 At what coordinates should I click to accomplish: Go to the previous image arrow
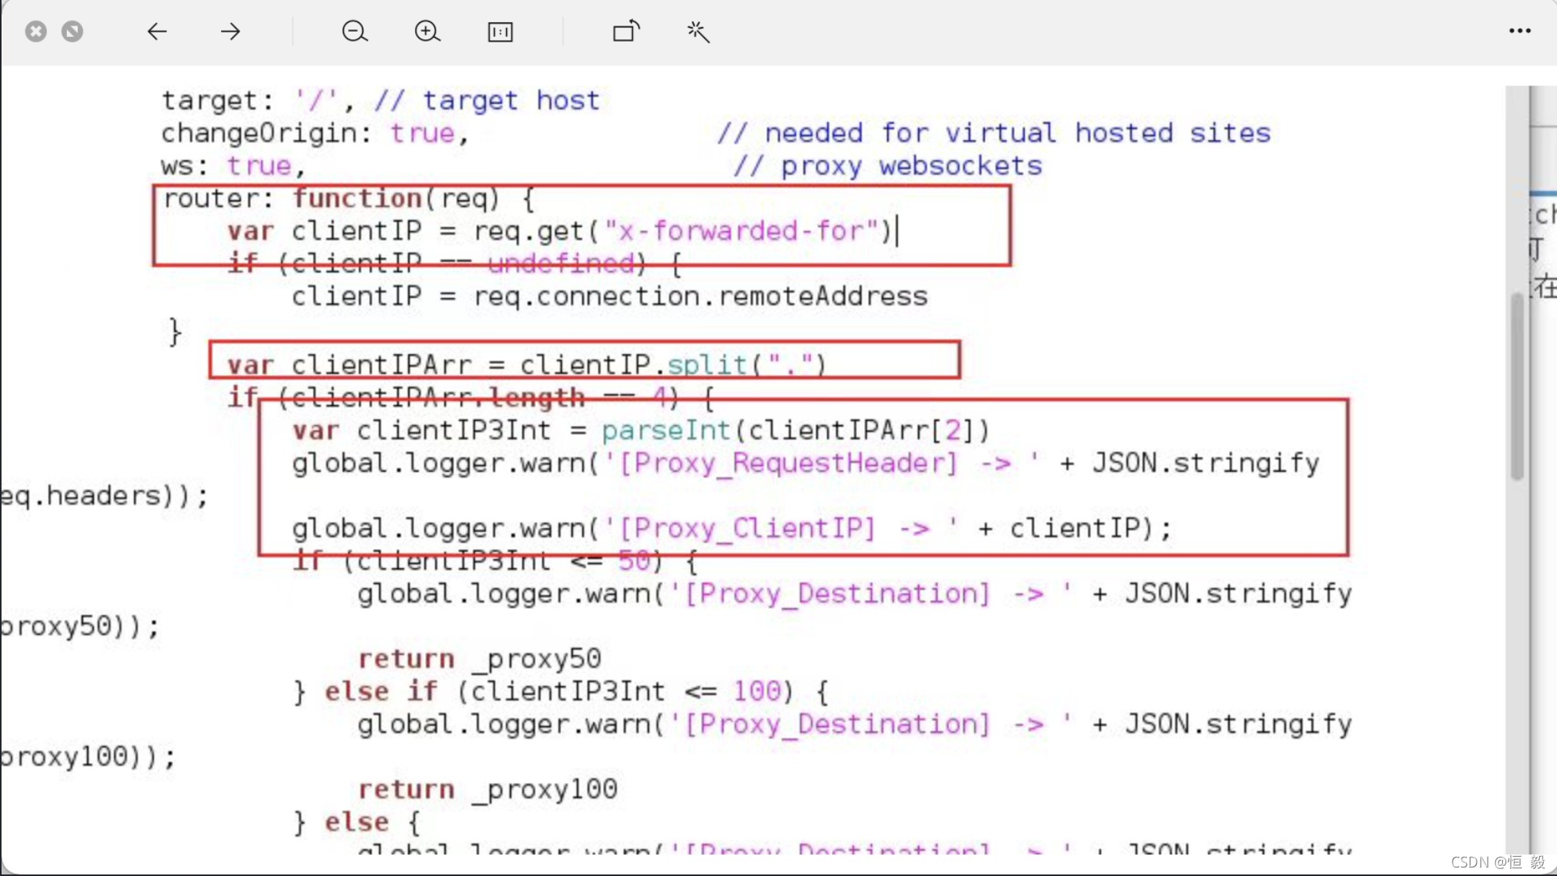(157, 32)
